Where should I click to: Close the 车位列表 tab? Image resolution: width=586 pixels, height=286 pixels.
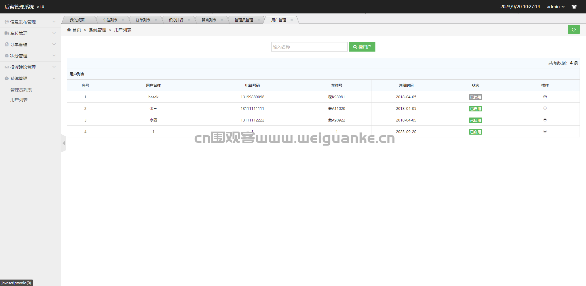[123, 20]
